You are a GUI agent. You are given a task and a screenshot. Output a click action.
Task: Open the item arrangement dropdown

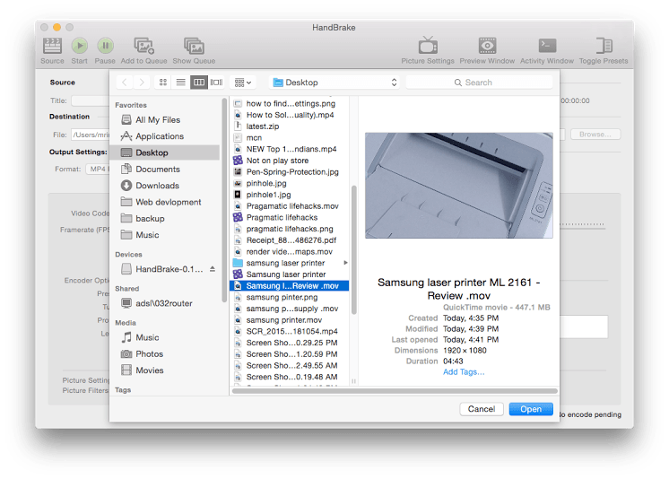coord(243,83)
